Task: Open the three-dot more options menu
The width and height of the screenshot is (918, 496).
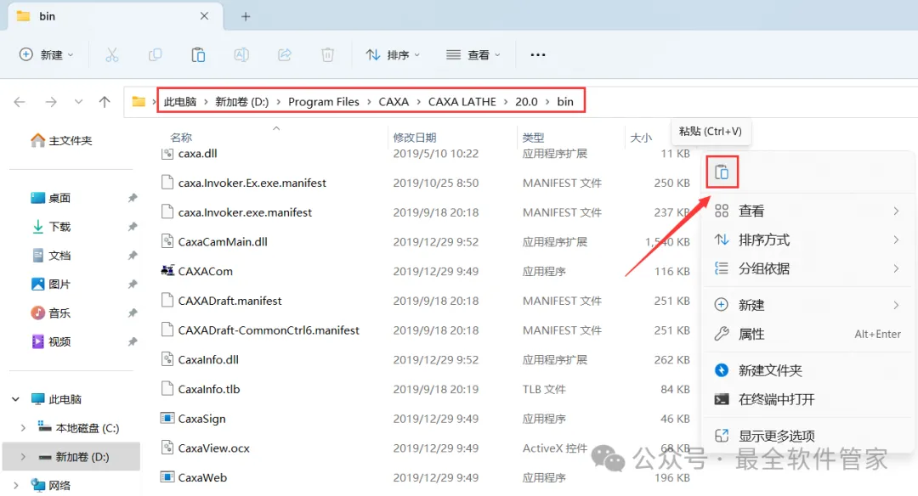Action: point(538,55)
